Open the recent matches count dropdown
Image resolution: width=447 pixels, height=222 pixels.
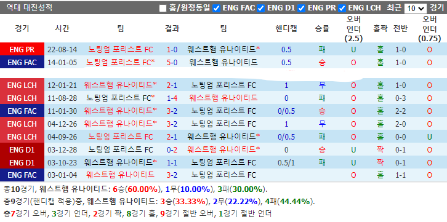point(416,8)
